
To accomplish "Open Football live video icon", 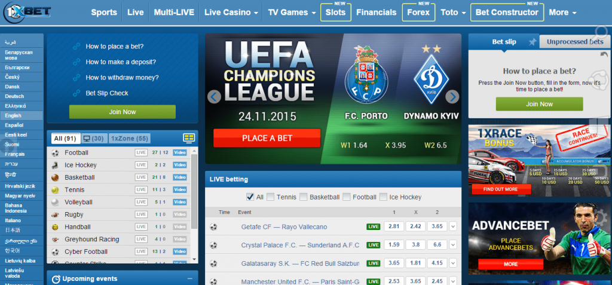I will (x=180, y=152).
